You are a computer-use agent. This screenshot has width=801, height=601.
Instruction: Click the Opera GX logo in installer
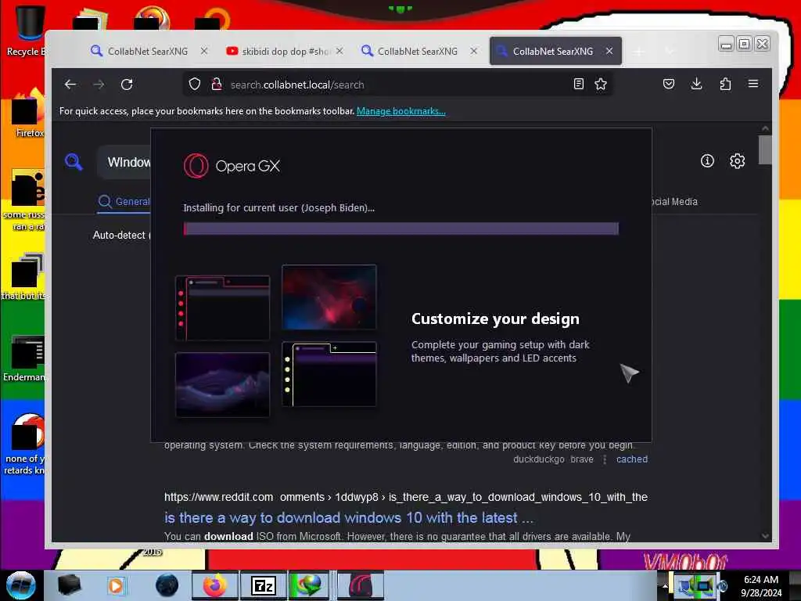tap(232, 166)
